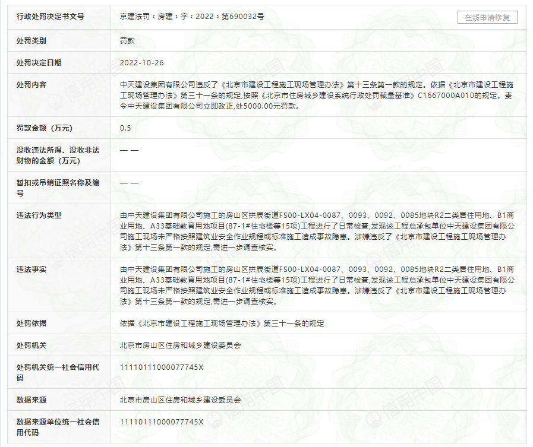Screen dimensions: 533x447
Task: Click the 数据来源单位统一社会信用代码 label
Action: (x=58, y=427)
